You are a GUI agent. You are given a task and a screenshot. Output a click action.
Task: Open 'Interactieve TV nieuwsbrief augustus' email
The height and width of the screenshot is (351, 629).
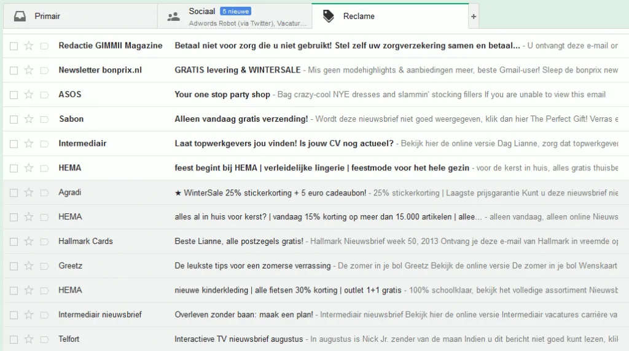(239, 339)
